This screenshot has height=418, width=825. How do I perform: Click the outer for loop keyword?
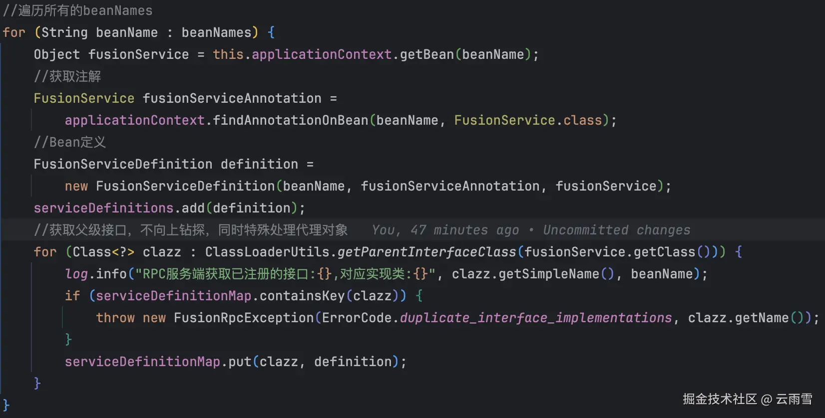[14, 32]
